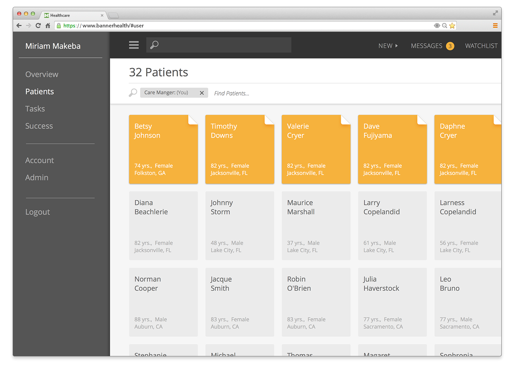Click the search magnifier in the top bar

154,45
